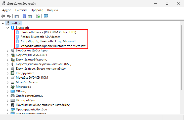Click the Πληκτρολόγια keyboard icon
The width and height of the screenshot is (184, 120).
pos(13,100)
